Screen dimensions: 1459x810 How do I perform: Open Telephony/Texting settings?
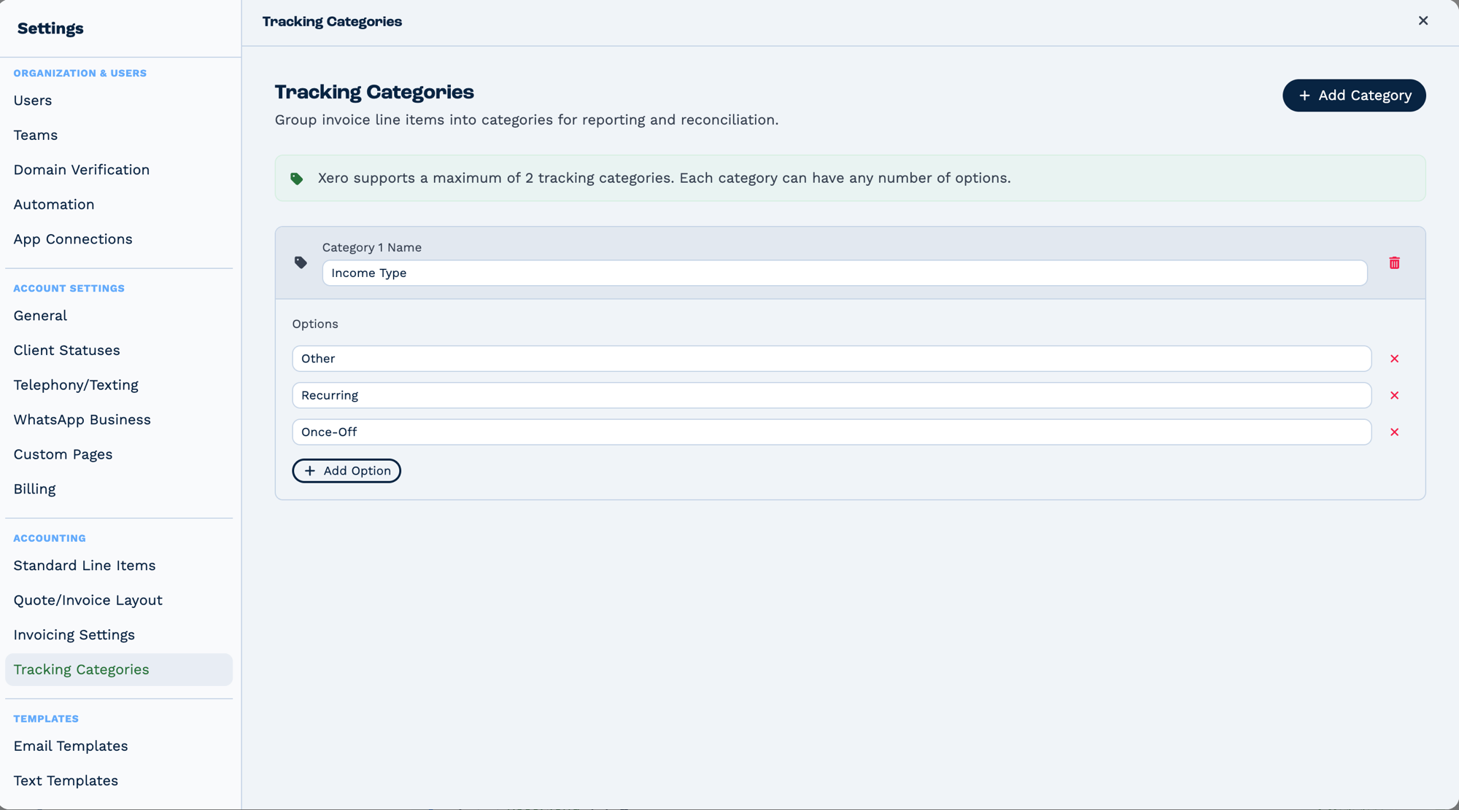point(76,385)
